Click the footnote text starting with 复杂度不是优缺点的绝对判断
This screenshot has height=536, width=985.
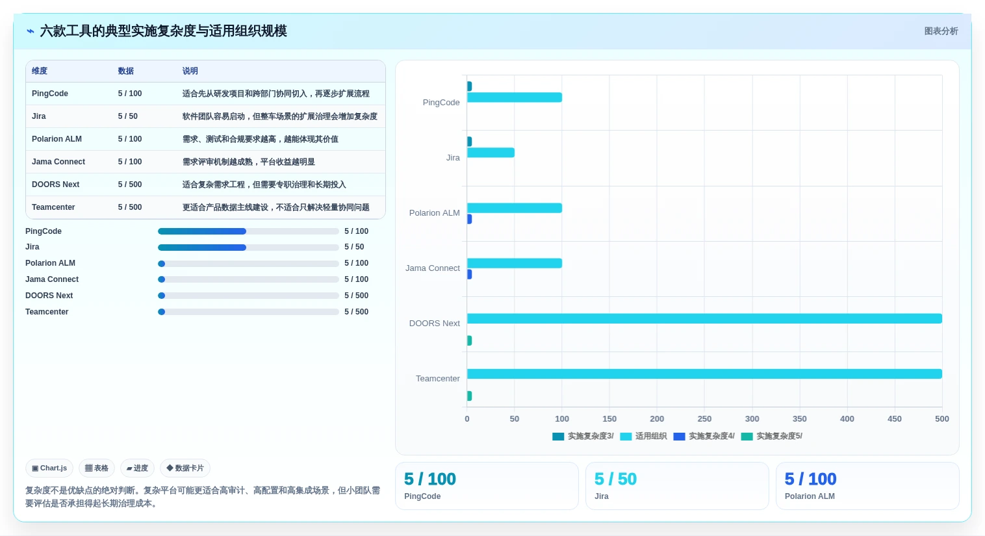coord(203,497)
